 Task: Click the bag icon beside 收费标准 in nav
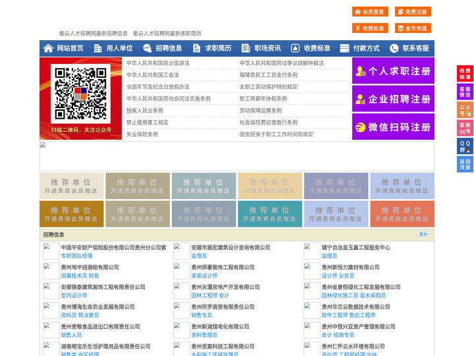(295, 48)
